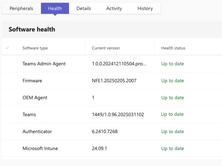Screen dimensions: 222x166
Task: Select the Microsoft Intune row
Action: click(40, 148)
